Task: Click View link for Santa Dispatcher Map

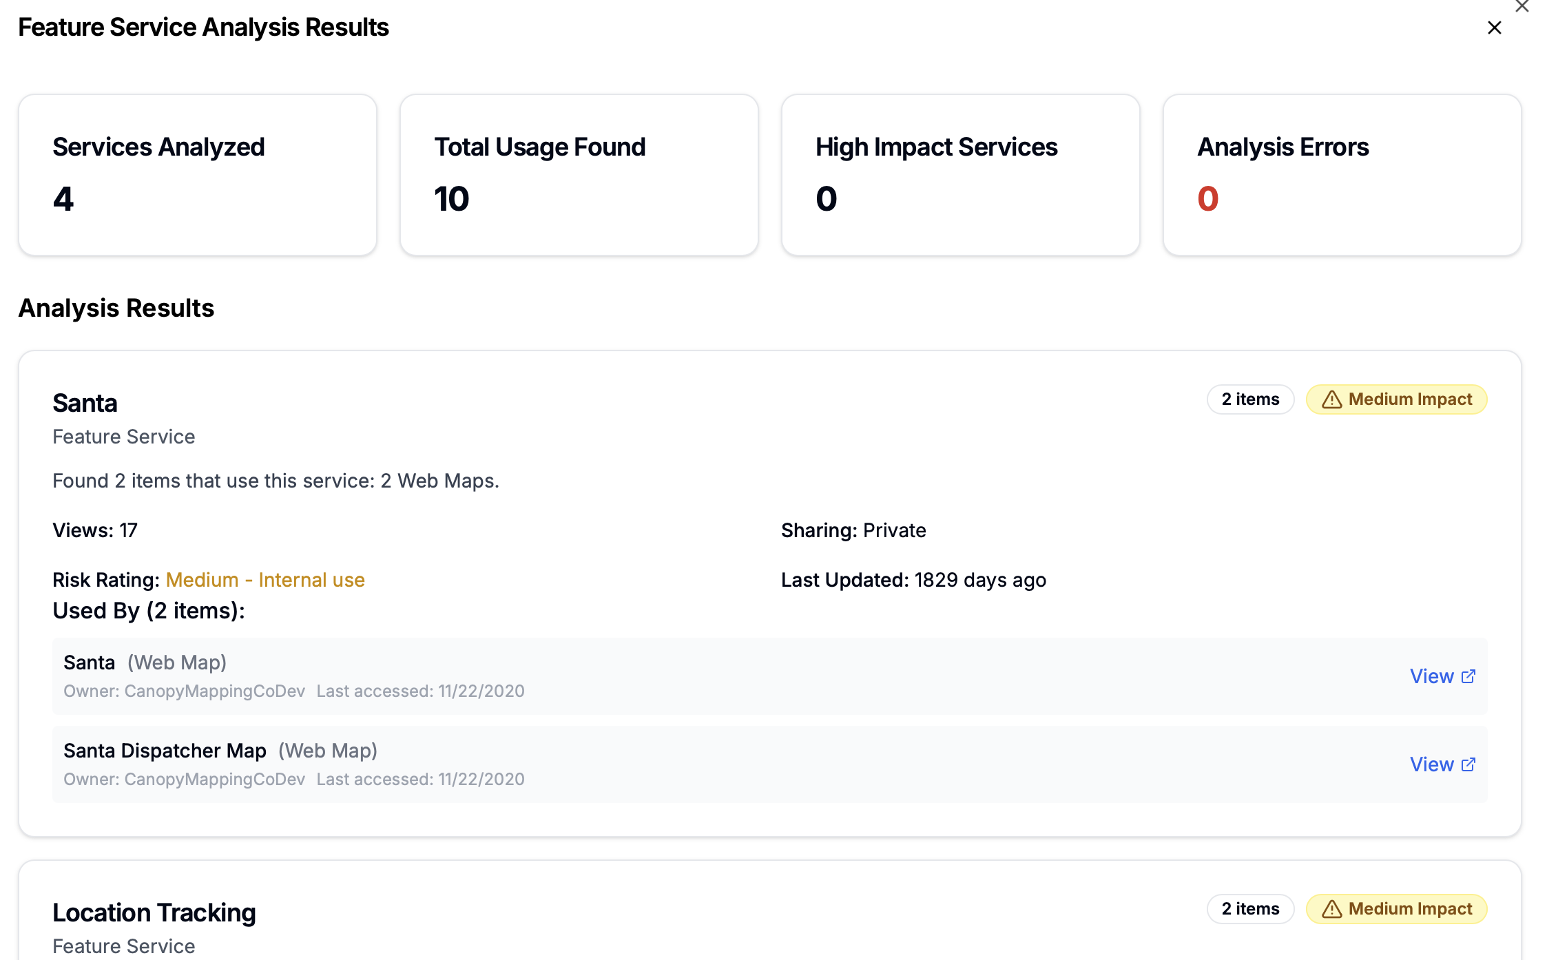Action: point(1431,764)
